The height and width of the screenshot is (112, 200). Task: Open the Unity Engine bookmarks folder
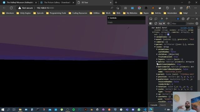point(24,13)
